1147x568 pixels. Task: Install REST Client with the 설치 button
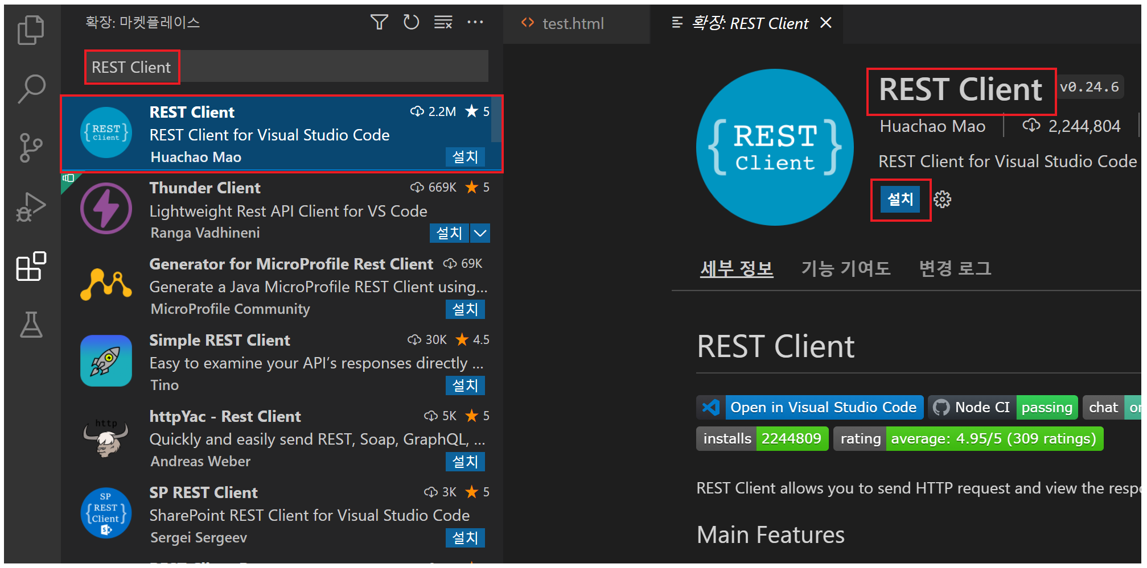tap(900, 199)
